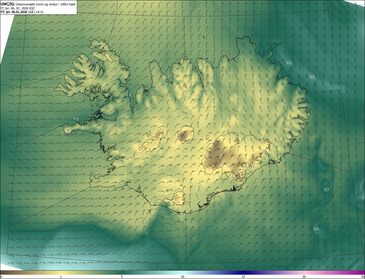Click the 3.9 value label on the map
The height and width of the screenshot is (279, 365).
(201, 94)
